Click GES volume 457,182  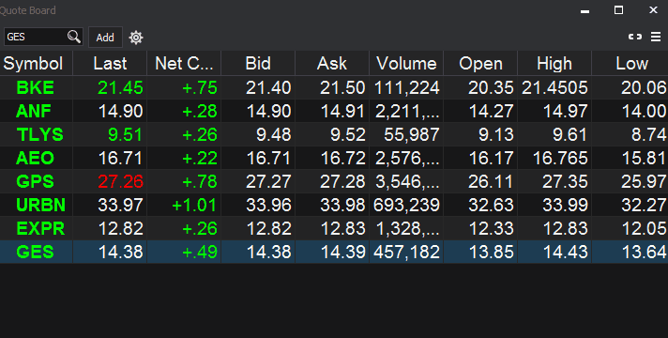(407, 252)
